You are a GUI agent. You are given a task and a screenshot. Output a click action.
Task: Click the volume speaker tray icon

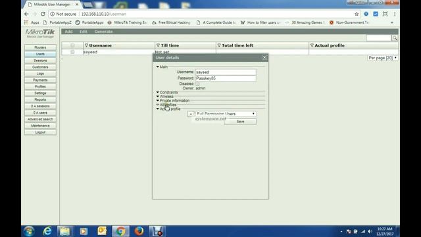coord(370,231)
